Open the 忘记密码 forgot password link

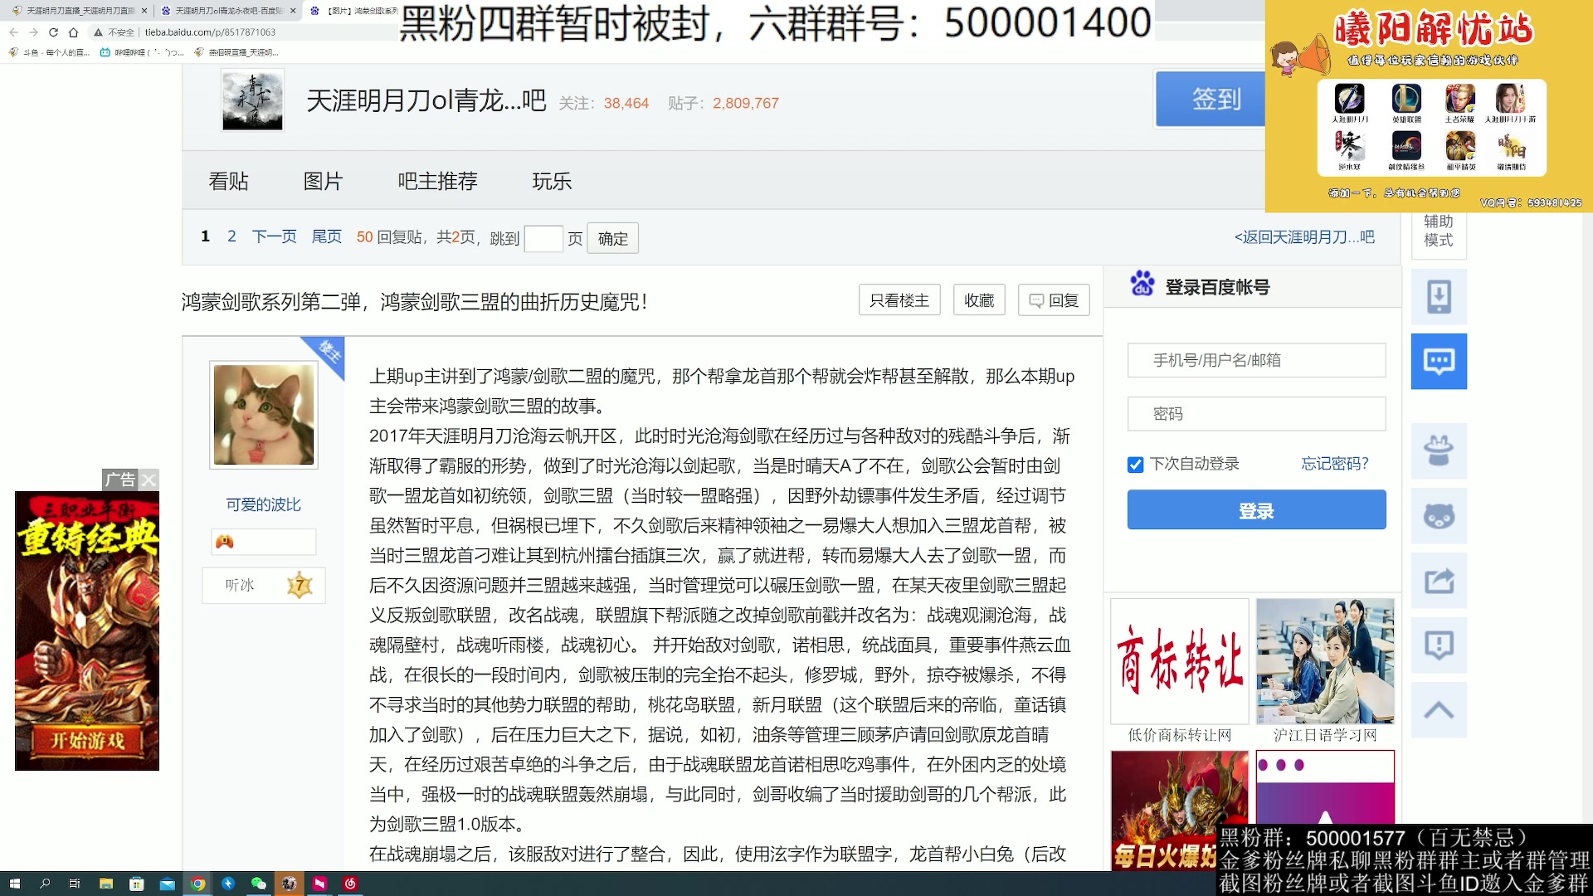[x=1336, y=464]
